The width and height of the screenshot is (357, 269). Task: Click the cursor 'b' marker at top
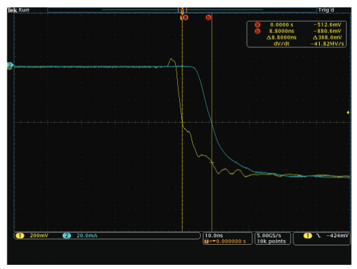pos(208,18)
